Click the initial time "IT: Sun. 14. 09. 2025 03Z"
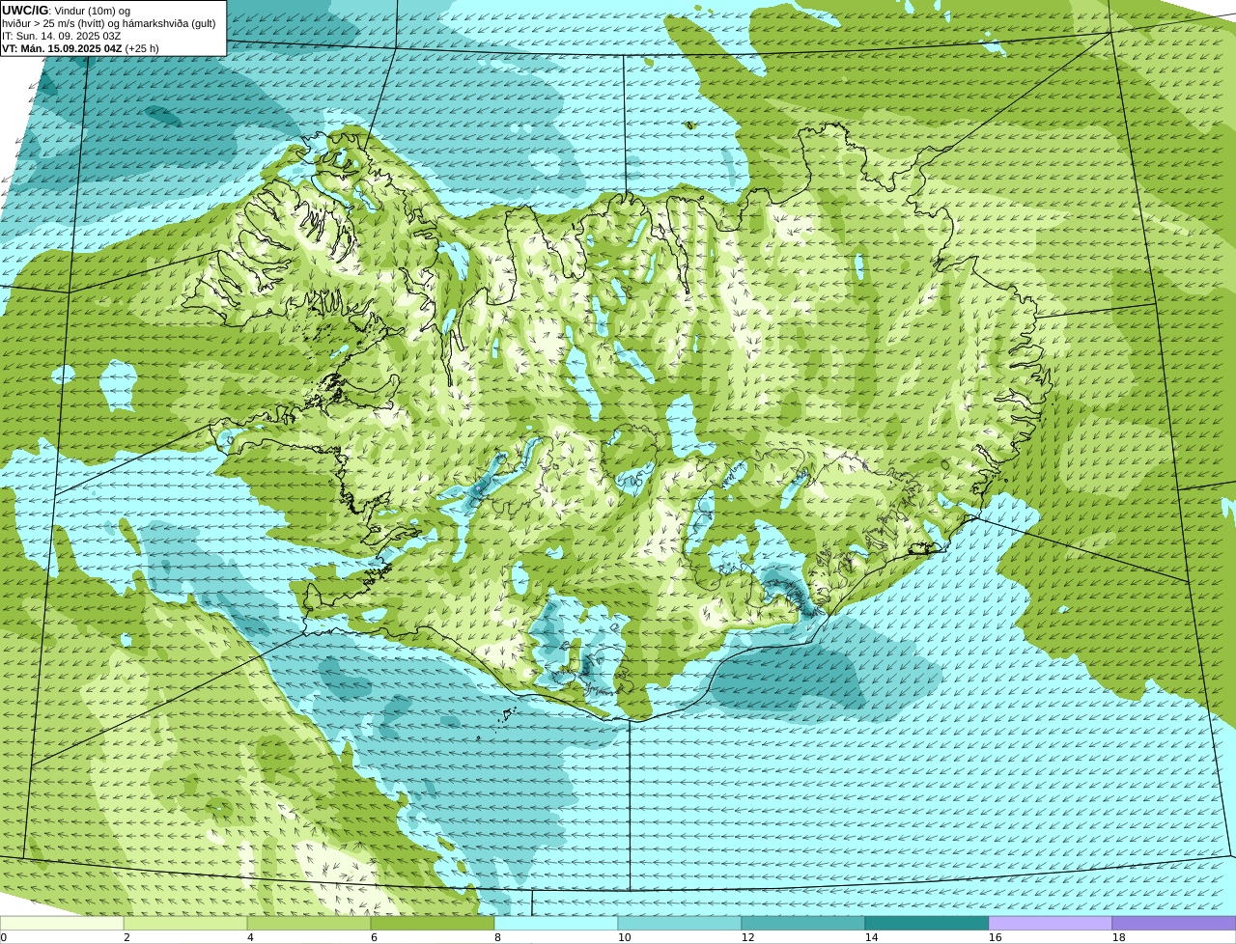1236x944 pixels. [x=62, y=36]
